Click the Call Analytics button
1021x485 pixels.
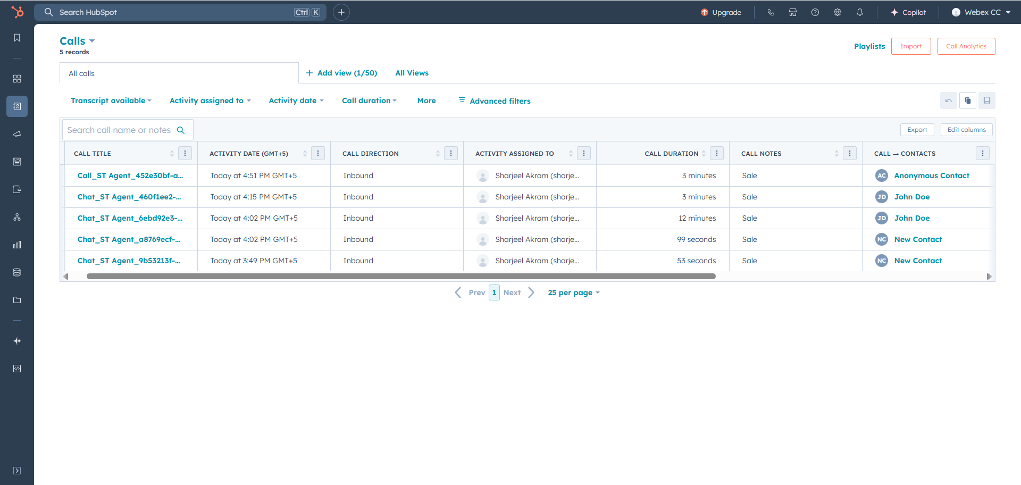(966, 46)
